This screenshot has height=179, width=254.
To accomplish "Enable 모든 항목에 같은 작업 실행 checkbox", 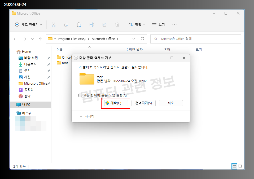I will (80, 95).
